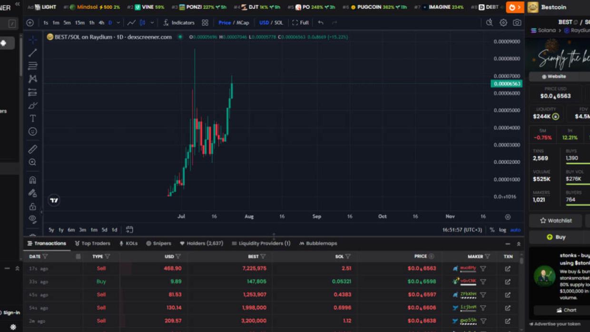
Task: Open the chart settings gear in the toolbar
Action: (503, 22)
